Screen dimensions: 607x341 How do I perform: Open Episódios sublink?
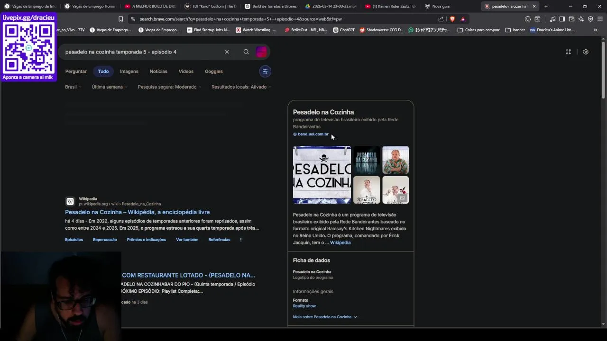[x=74, y=240]
